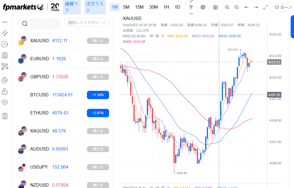Click into the symbol search field

pyautogui.click(x=42, y=24)
